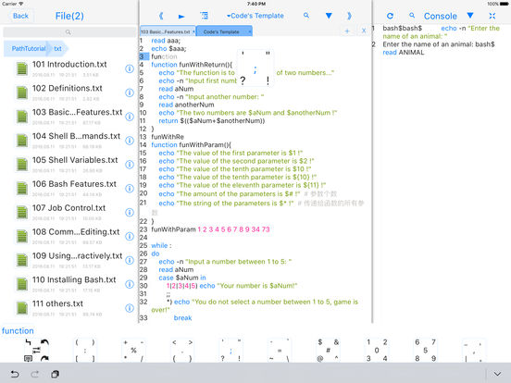Viewport: 511px width, 383px height.
Task: Click the file search field
Action: pos(69,32)
